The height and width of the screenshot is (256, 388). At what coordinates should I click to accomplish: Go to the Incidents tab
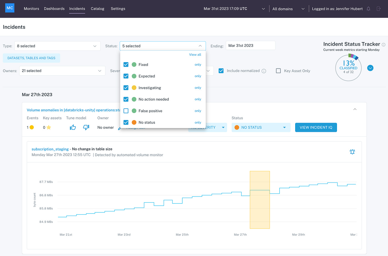(77, 9)
